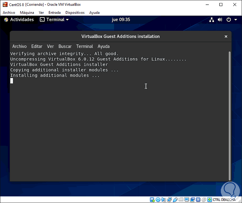Screen dimensions: 242x203
Task: Open the terminal Ver menu
Action: coord(50,46)
